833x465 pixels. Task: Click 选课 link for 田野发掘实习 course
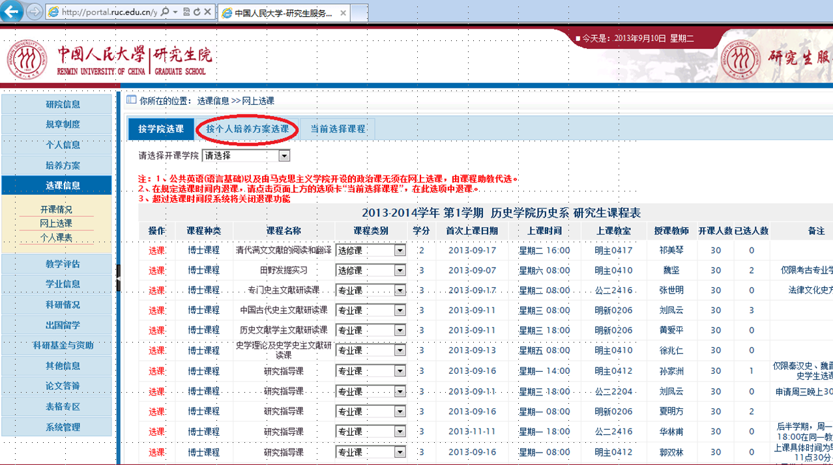click(156, 270)
